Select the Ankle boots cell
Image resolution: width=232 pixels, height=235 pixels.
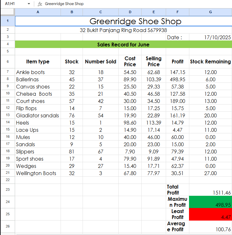point(38,72)
